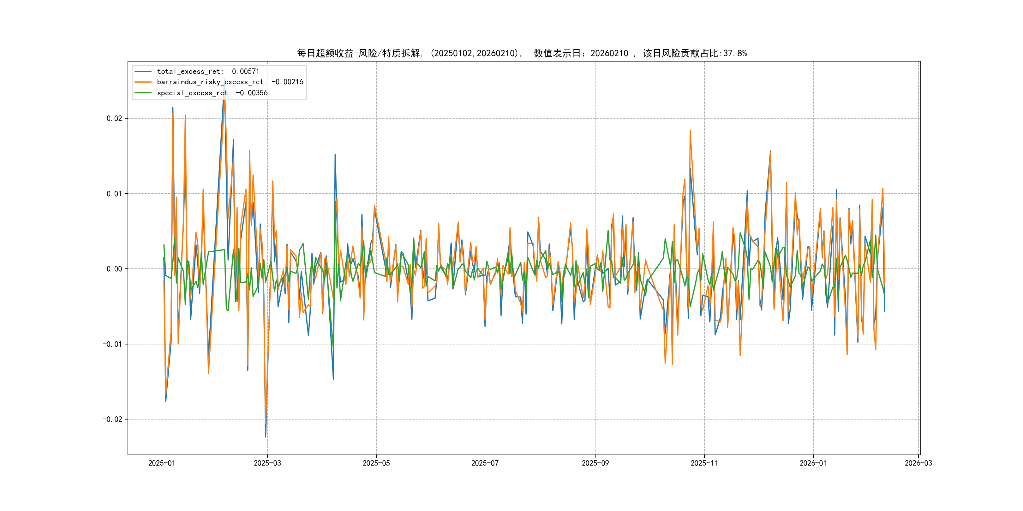Click the 2025-11 x-axis date label
The height and width of the screenshot is (511, 1023).
coord(704,463)
